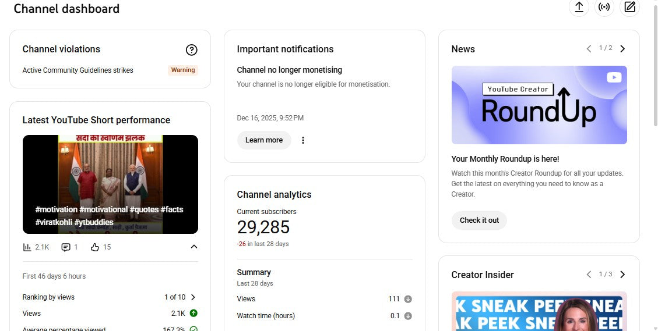Open Channel violations help question mark
Image resolution: width=658 pixels, height=331 pixels.
191,50
